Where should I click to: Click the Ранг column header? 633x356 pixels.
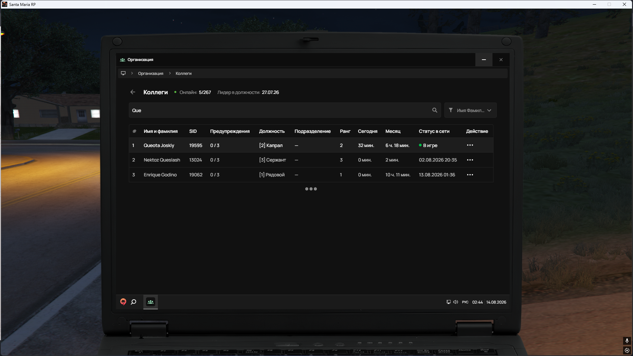click(345, 131)
